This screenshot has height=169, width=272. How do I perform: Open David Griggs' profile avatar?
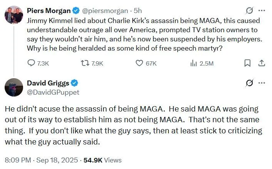[x=14, y=87]
